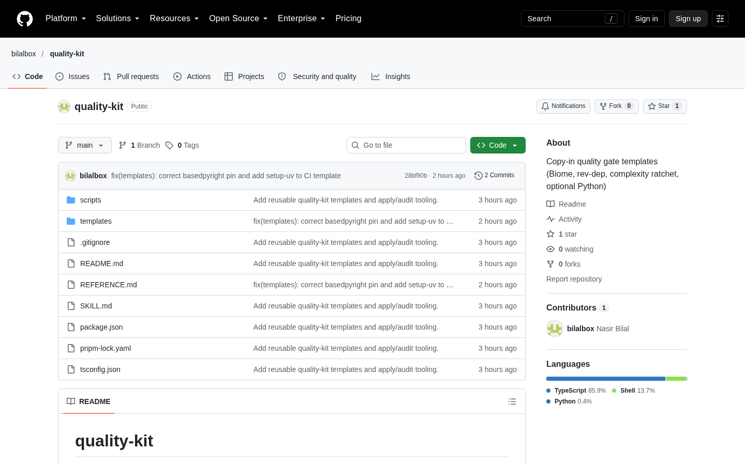Focus the Go to file field
Image resolution: width=745 pixels, height=465 pixels.
pos(406,145)
